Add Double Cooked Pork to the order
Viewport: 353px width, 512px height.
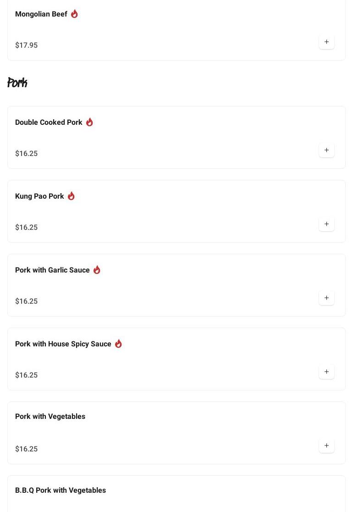[x=326, y=150]
